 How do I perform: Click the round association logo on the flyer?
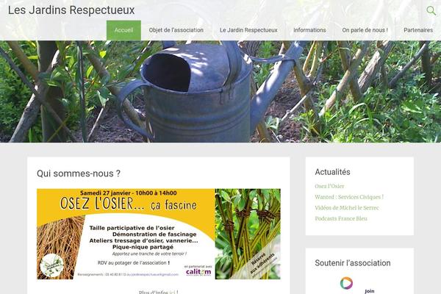pyautogui.click(x=52, y=265)
